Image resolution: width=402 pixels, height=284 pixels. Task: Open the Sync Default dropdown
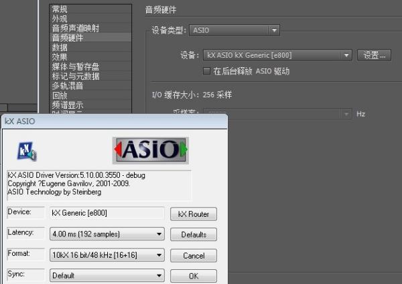(107, 275)
